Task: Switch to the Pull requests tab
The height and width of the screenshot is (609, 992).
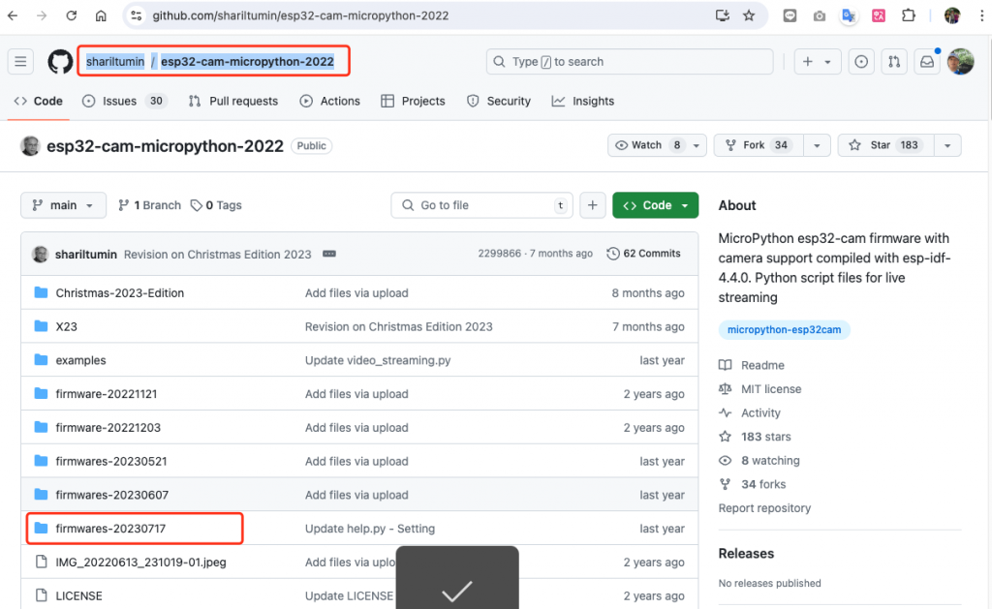Action: tap(233, 101)
